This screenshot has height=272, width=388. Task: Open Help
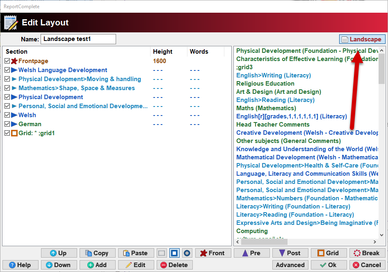click(x=20, y=265)
